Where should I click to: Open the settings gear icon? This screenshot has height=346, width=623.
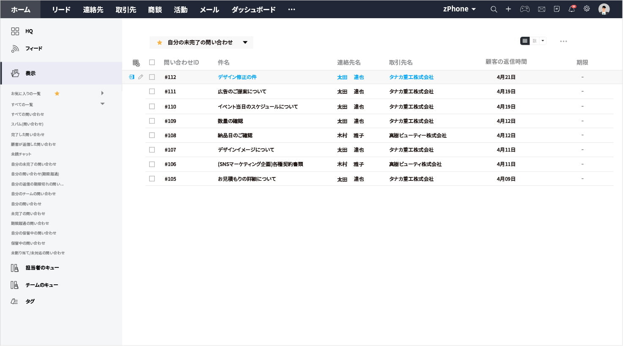point(587,9)
